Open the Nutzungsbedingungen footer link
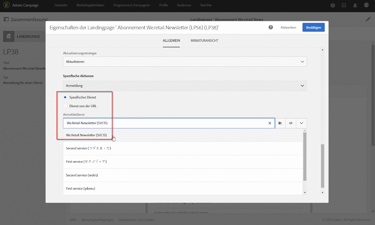 (x=98, y=220)
